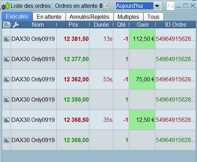
Task: Click DAX30 Only0919 name in the 12 368,00 row
Action: click(x=33, y=140)
